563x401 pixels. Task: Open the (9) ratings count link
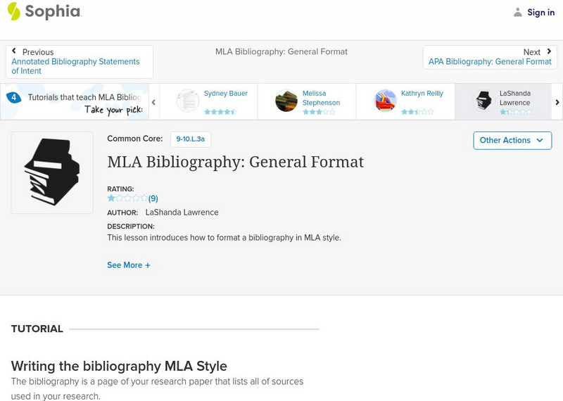point(153,198)
